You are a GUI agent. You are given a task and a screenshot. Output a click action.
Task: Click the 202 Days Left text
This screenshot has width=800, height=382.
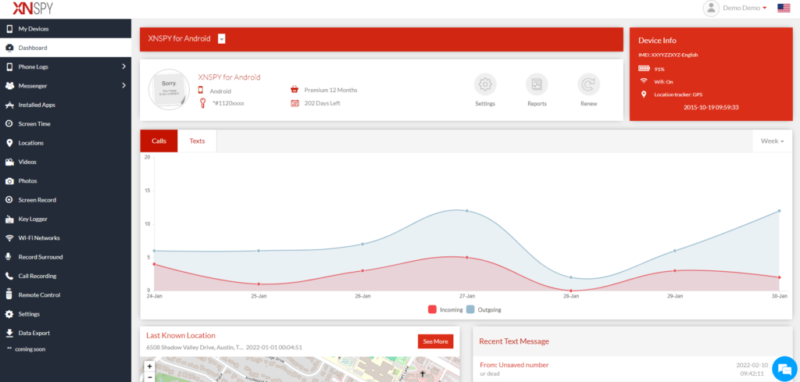tap(322, 103)
